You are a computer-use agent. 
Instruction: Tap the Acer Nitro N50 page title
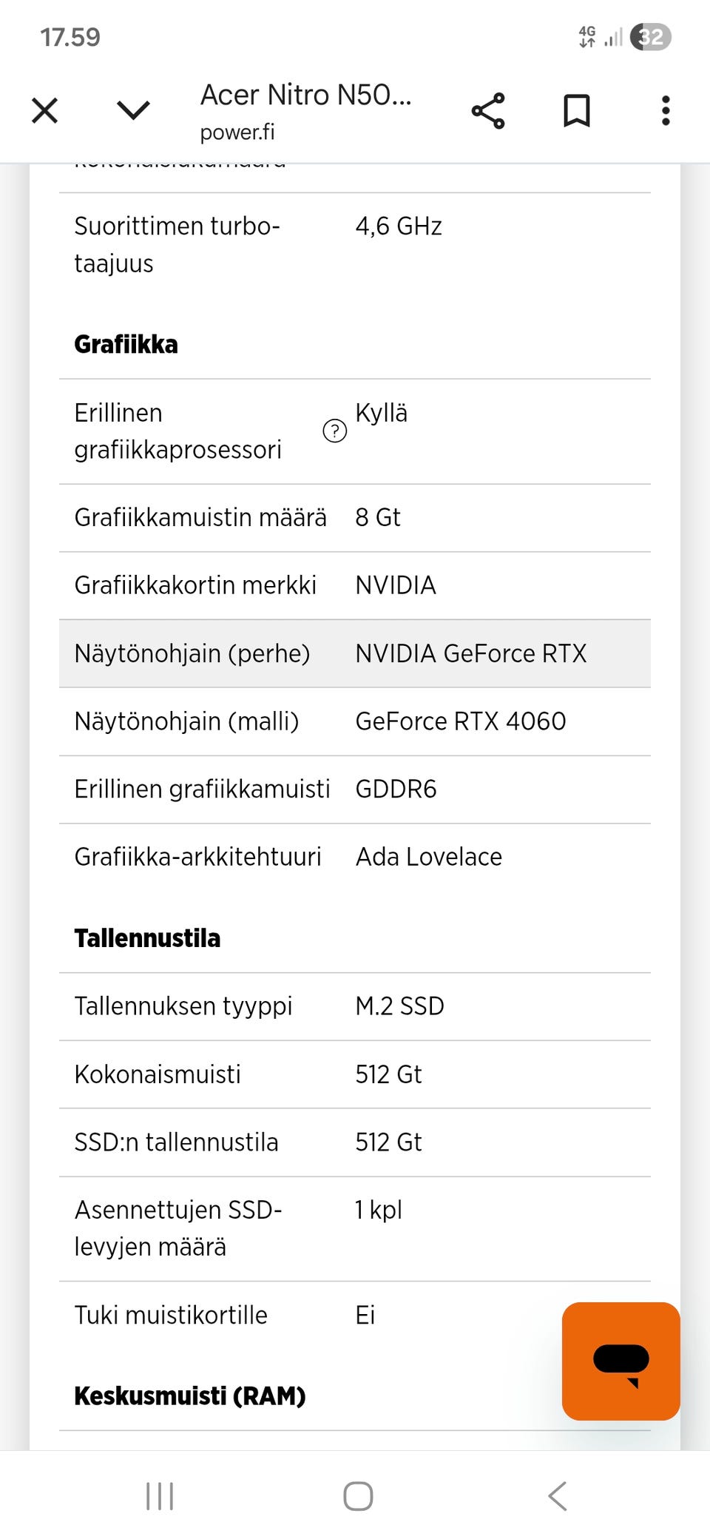(305, 95)
